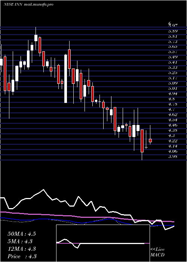The width and height of the screenshot is (187, 262).
Task: Select the 5.89 price axis label
Action: tap(173, 31)
